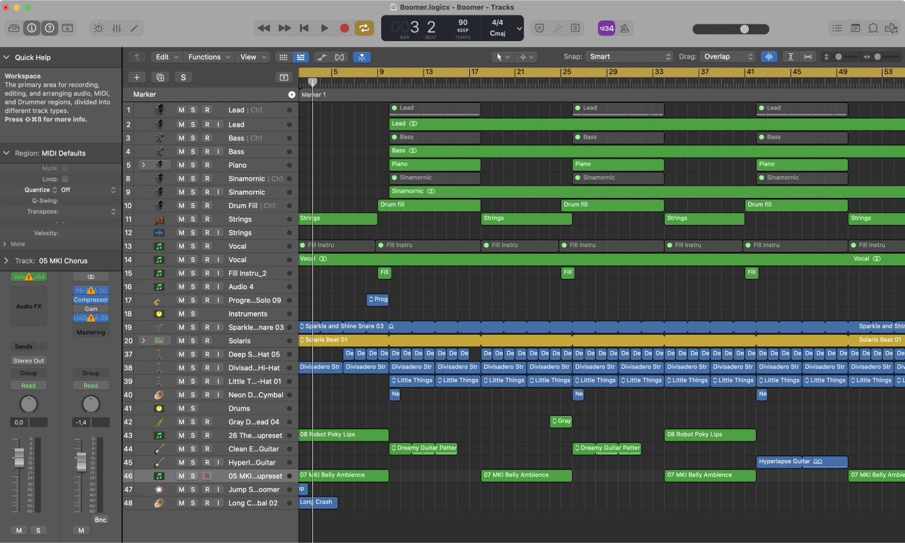
Task: Click the add track plus button
Action: point(137,77)
